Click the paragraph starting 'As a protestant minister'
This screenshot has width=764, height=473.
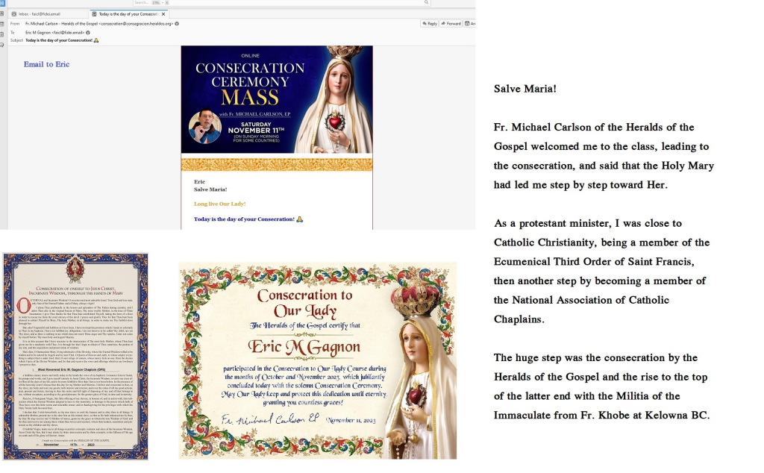coord(602,271)
